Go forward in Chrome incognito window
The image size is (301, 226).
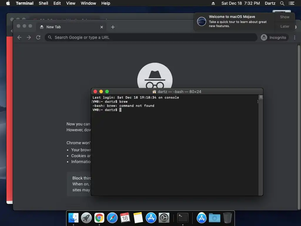[29, 37]
